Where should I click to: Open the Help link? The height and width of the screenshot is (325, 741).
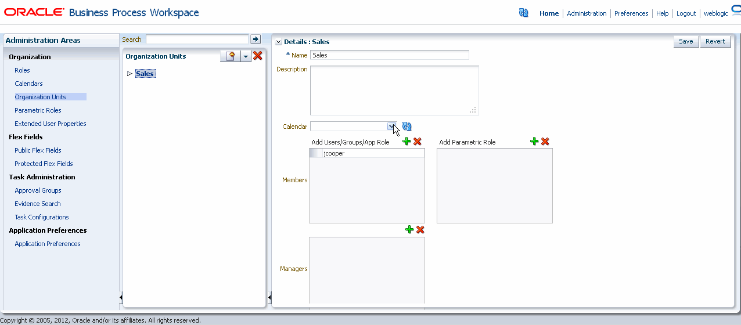point(663,13)
